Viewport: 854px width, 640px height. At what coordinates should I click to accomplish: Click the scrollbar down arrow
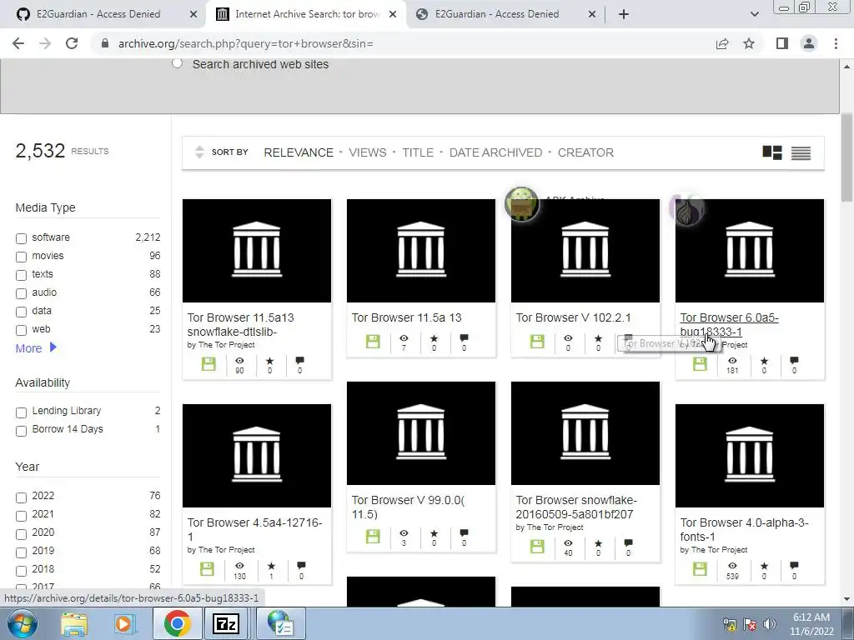846,599
